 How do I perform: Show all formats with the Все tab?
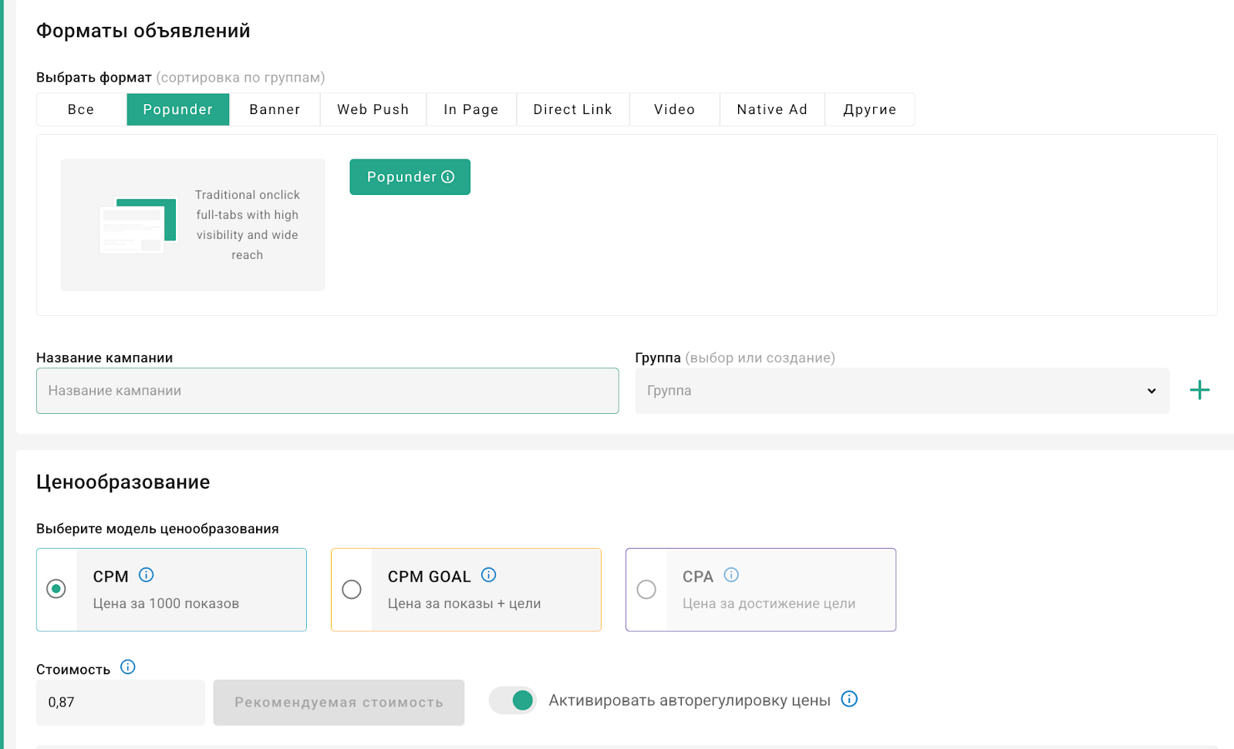81,109
